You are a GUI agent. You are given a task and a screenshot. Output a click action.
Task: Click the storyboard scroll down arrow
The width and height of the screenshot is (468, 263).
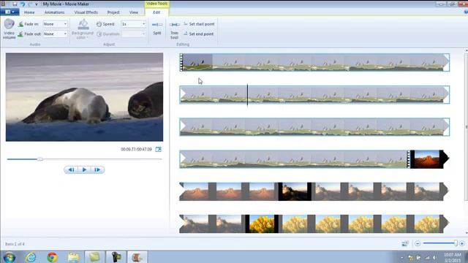click(x=467, y=233)
